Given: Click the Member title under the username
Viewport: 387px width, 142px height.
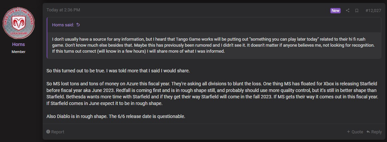Looking at the screenshot, I should pos(19,52).
